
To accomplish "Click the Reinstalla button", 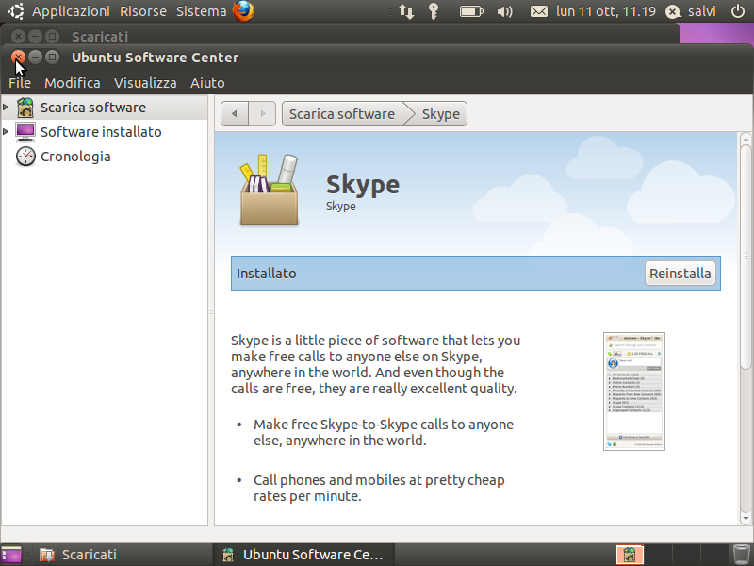I will 680,274.
